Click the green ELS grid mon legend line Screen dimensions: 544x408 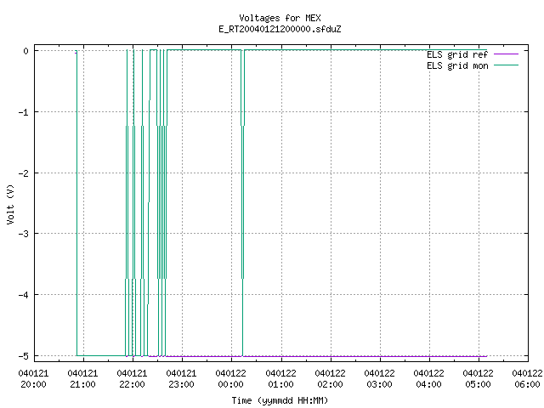tap(506, 65)
